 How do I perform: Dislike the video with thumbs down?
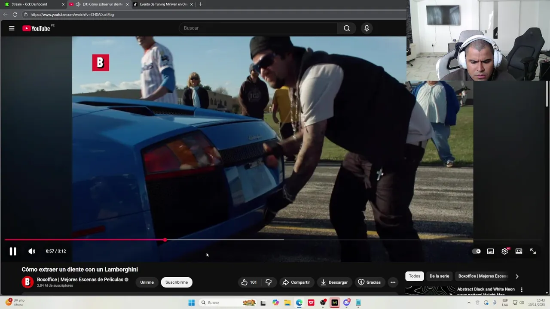(269, 282)
